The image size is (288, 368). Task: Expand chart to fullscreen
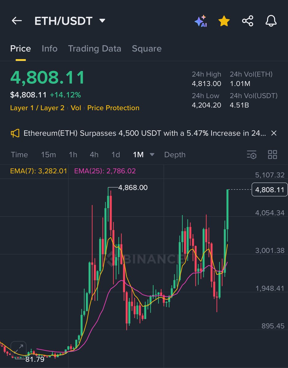[19, 349]
